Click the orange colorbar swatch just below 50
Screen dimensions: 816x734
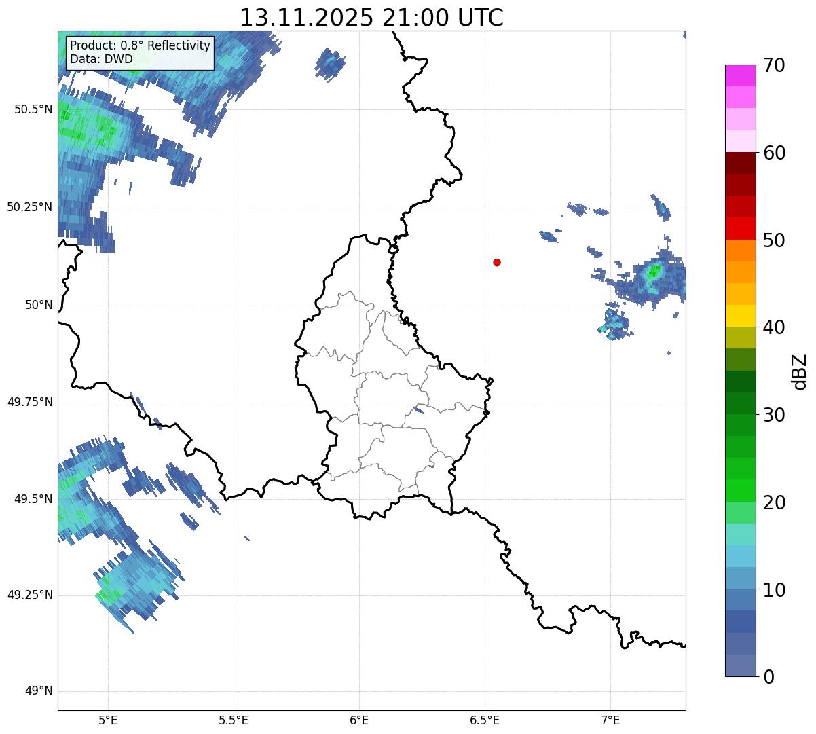click(x=740, y=251)
